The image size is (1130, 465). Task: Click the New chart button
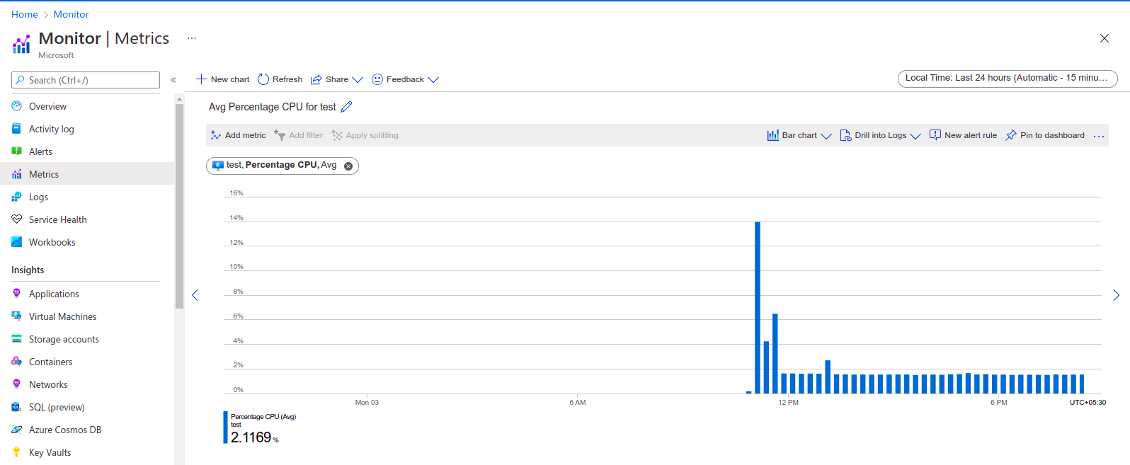[x=222, y=79]
